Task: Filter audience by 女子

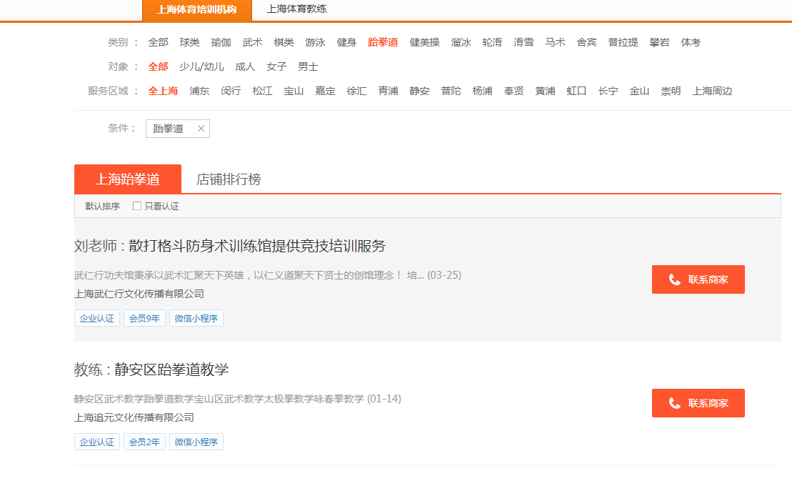Action: (x=276, y=66)
